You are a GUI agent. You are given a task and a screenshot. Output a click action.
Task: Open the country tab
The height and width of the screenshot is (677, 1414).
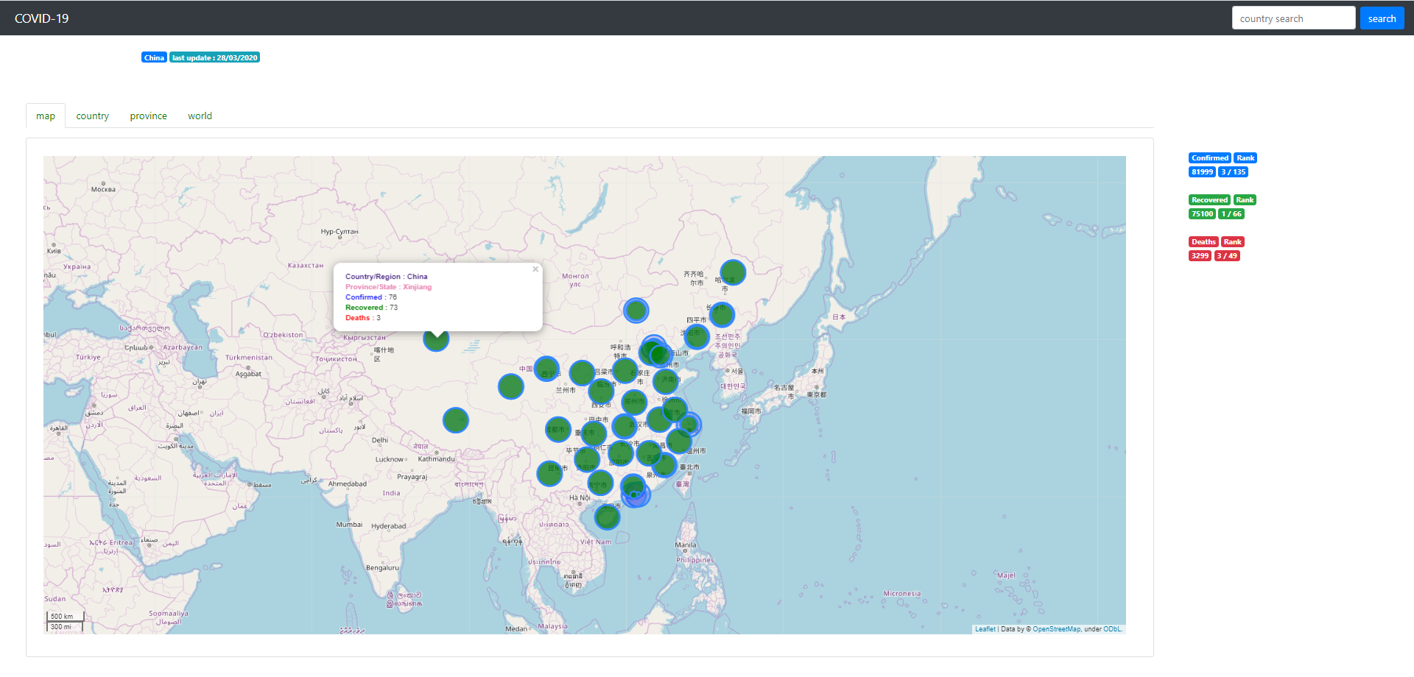(93, 116)
